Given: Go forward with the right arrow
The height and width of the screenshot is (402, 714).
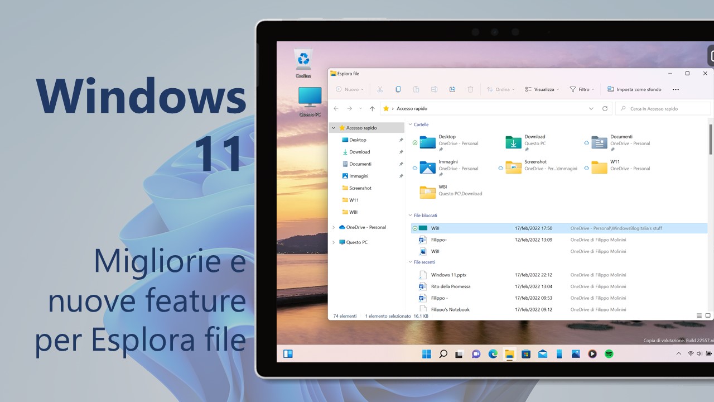Looking at the screenshot, I should pyautogui.click(x=349, y=108).
